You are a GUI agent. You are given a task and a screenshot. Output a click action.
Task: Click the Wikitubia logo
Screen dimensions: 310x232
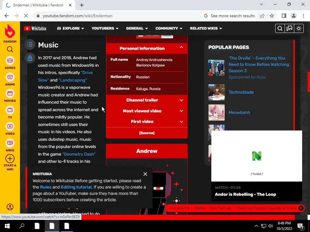(x=35, y=28)
